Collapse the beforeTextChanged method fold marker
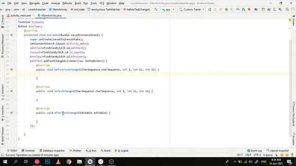The width and height of the screenshot is (296, 166). click(x=17, y=70)
